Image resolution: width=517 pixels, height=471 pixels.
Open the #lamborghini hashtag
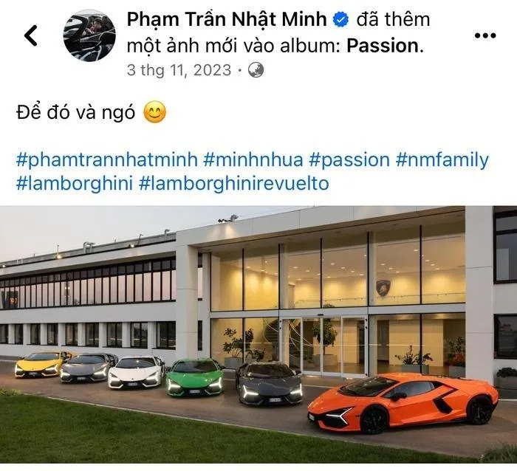[73, 183]
